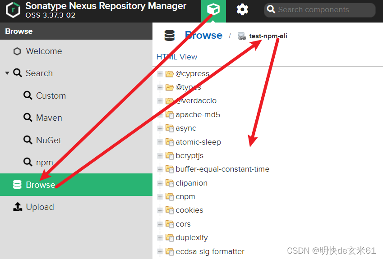Click the Sonatype Nexus hexagon logo
The width and height of the screenshot is (383, 259).
(x=13, y=10)
